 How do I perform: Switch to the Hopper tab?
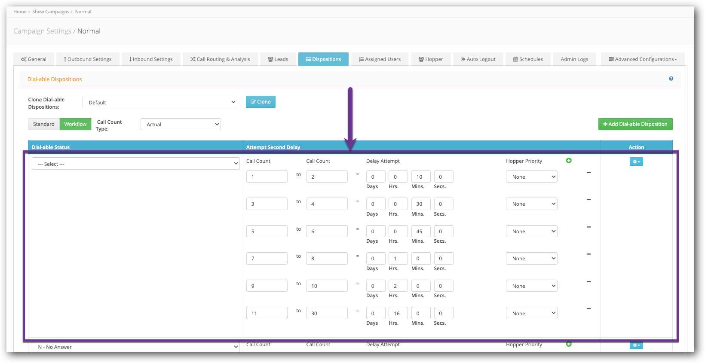431,59
